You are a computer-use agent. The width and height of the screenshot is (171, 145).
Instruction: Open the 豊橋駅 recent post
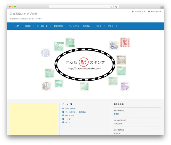116,114
